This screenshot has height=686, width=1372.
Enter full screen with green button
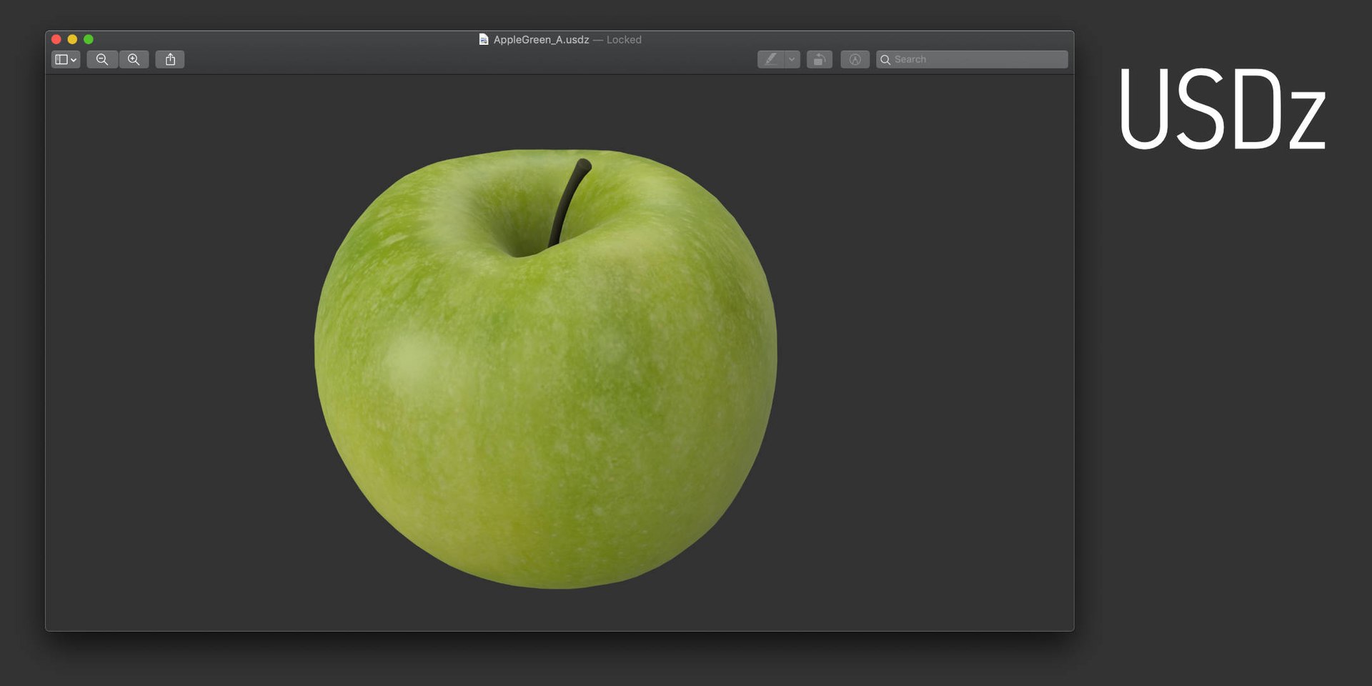[x=89, y=39]
